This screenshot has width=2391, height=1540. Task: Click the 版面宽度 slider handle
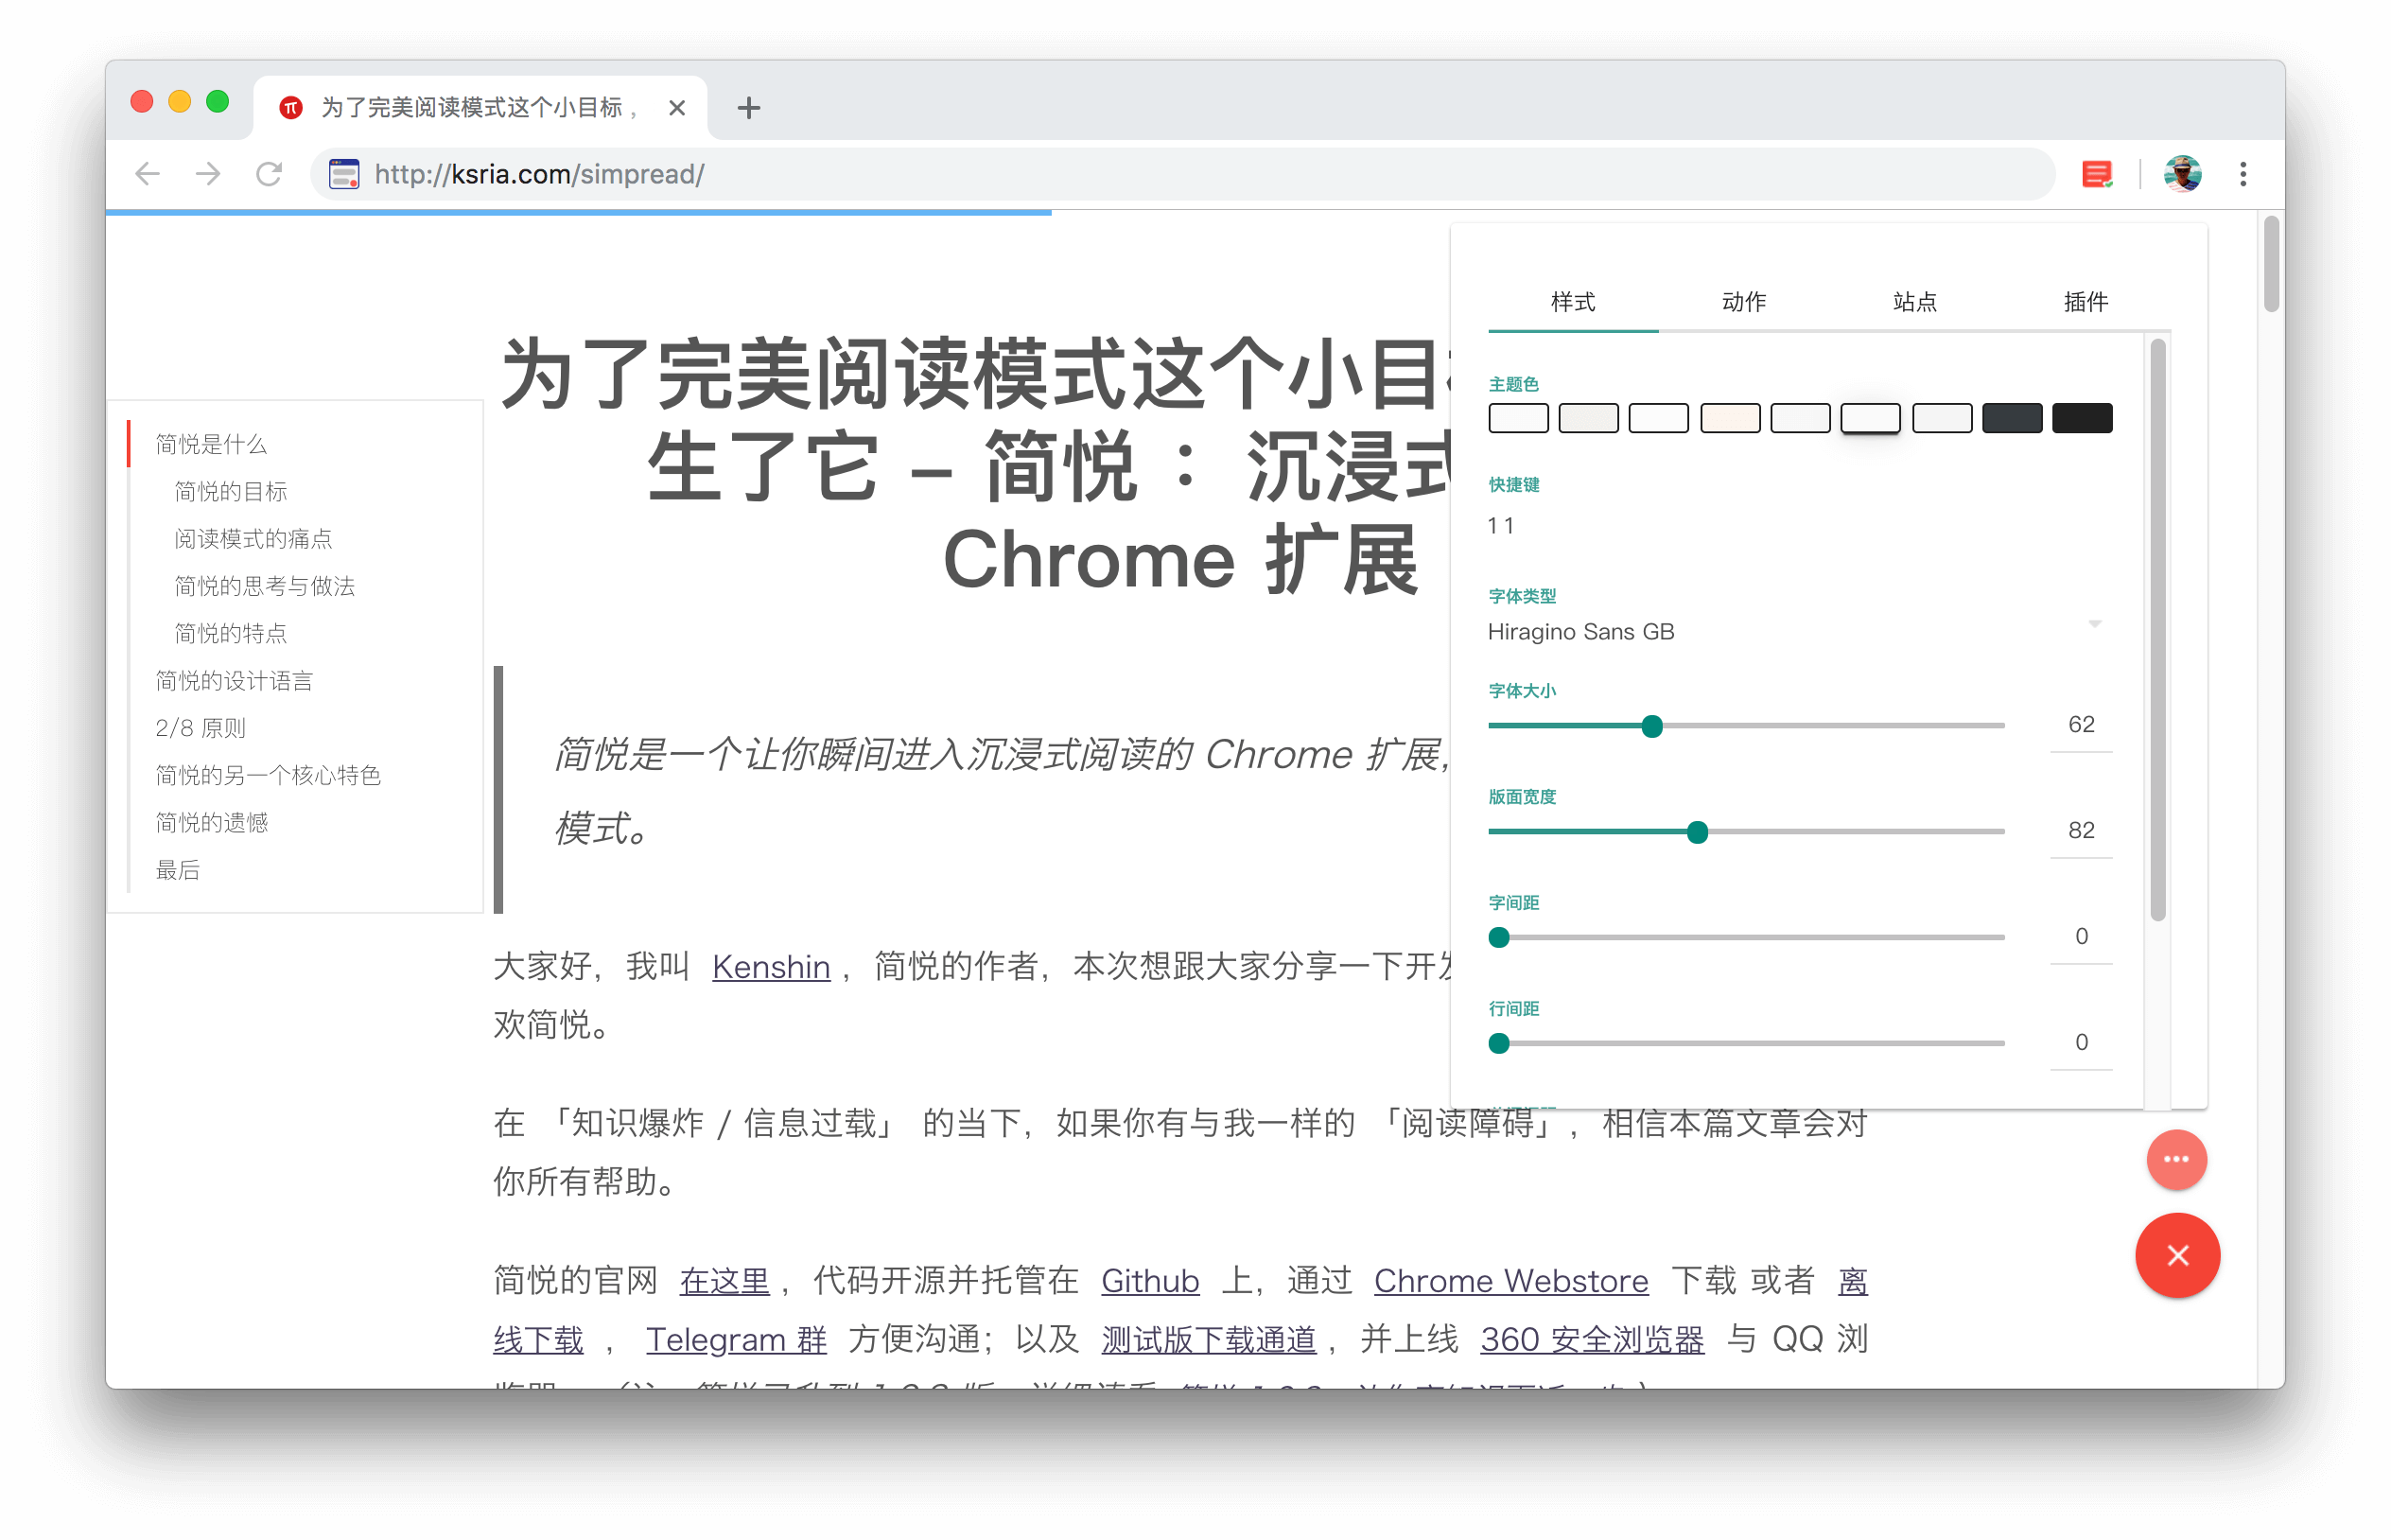point(1698,832)
